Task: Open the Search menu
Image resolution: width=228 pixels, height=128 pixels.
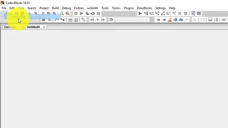Action: click(32, 8)
